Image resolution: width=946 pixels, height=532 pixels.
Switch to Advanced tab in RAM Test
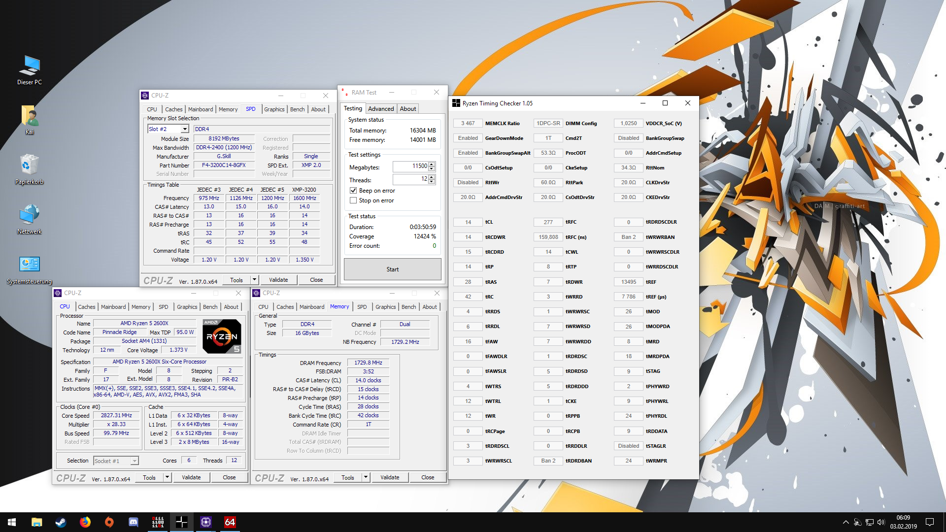(380, 109)
